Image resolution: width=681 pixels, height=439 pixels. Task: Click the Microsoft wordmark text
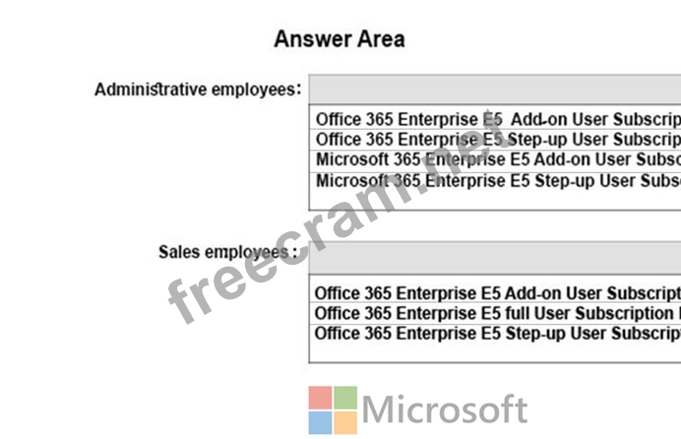coord(445,409)
